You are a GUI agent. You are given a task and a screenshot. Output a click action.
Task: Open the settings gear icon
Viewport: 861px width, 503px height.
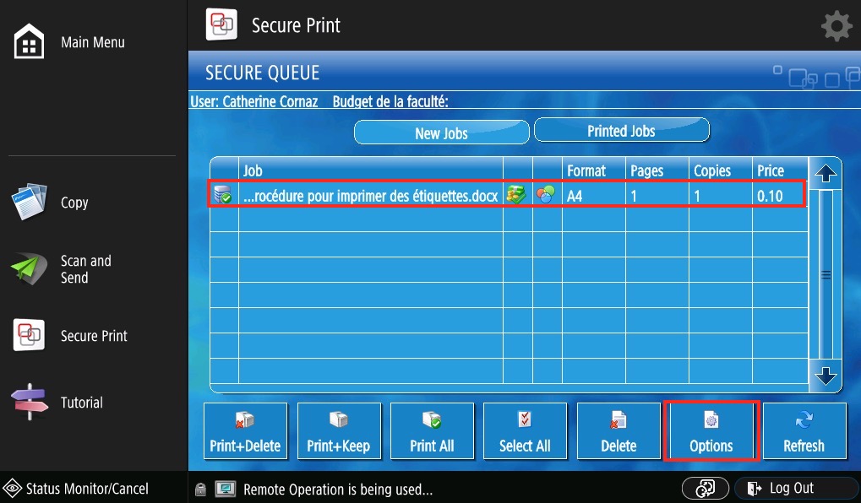point(836,26)
